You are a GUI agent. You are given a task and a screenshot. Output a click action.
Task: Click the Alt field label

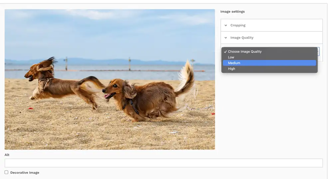tap(7, 155)
